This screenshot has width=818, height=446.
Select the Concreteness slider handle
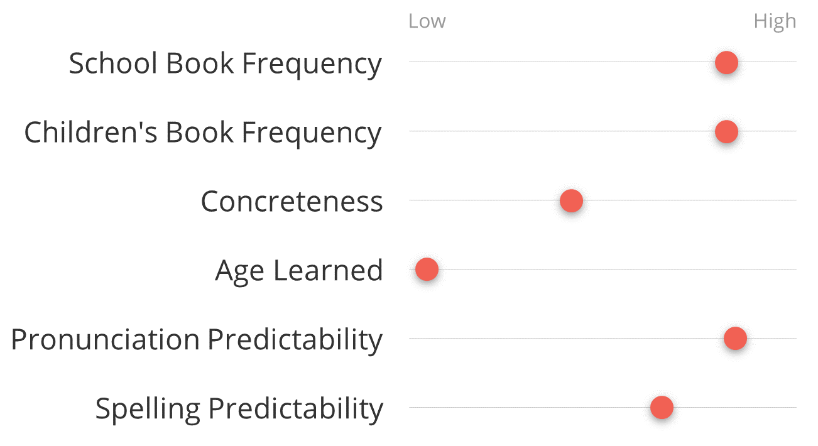571,200
